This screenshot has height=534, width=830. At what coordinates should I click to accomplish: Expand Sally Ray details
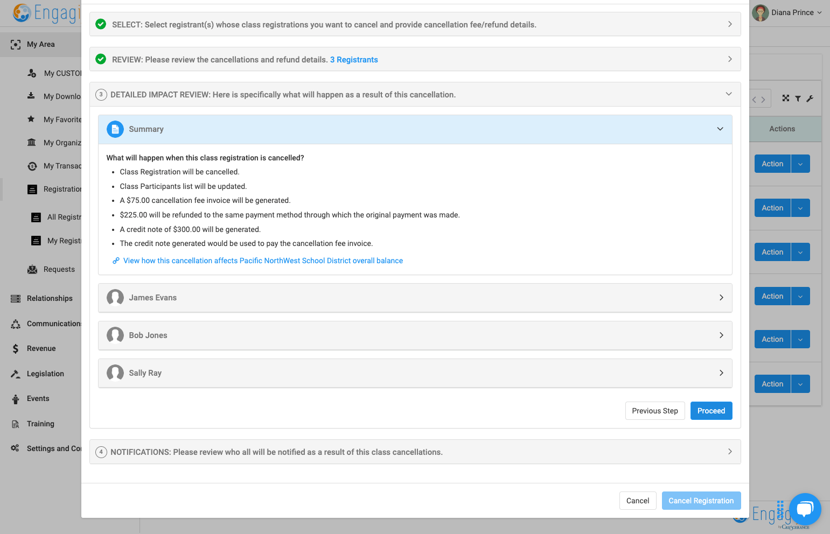(x=415, y=373)
